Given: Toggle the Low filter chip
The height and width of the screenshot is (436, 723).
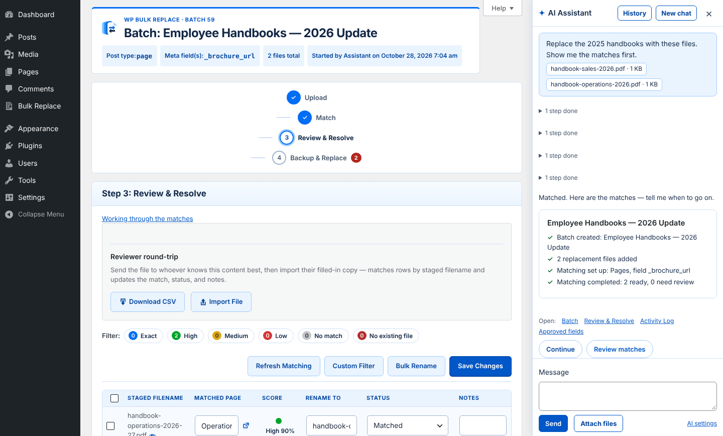Looking at the screenshot, I should point(276,336).
